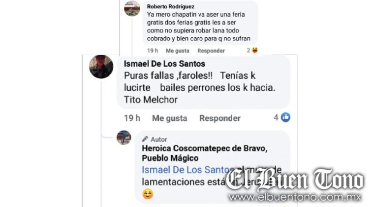Open Ismael De Los Santos profile picture
The height and width of the screenshot is (207, 373).
[101, 67]
